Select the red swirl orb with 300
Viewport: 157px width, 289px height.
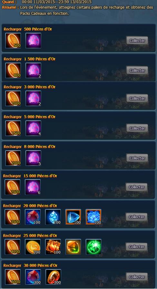click(54, 277)
